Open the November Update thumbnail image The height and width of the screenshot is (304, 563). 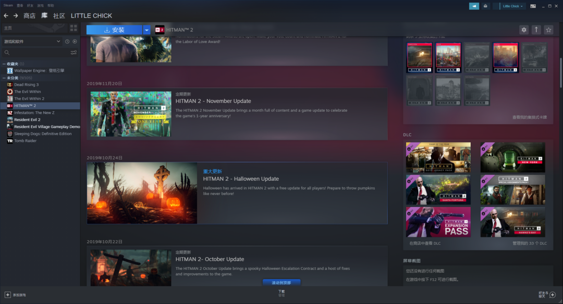(x=131, y=114)
